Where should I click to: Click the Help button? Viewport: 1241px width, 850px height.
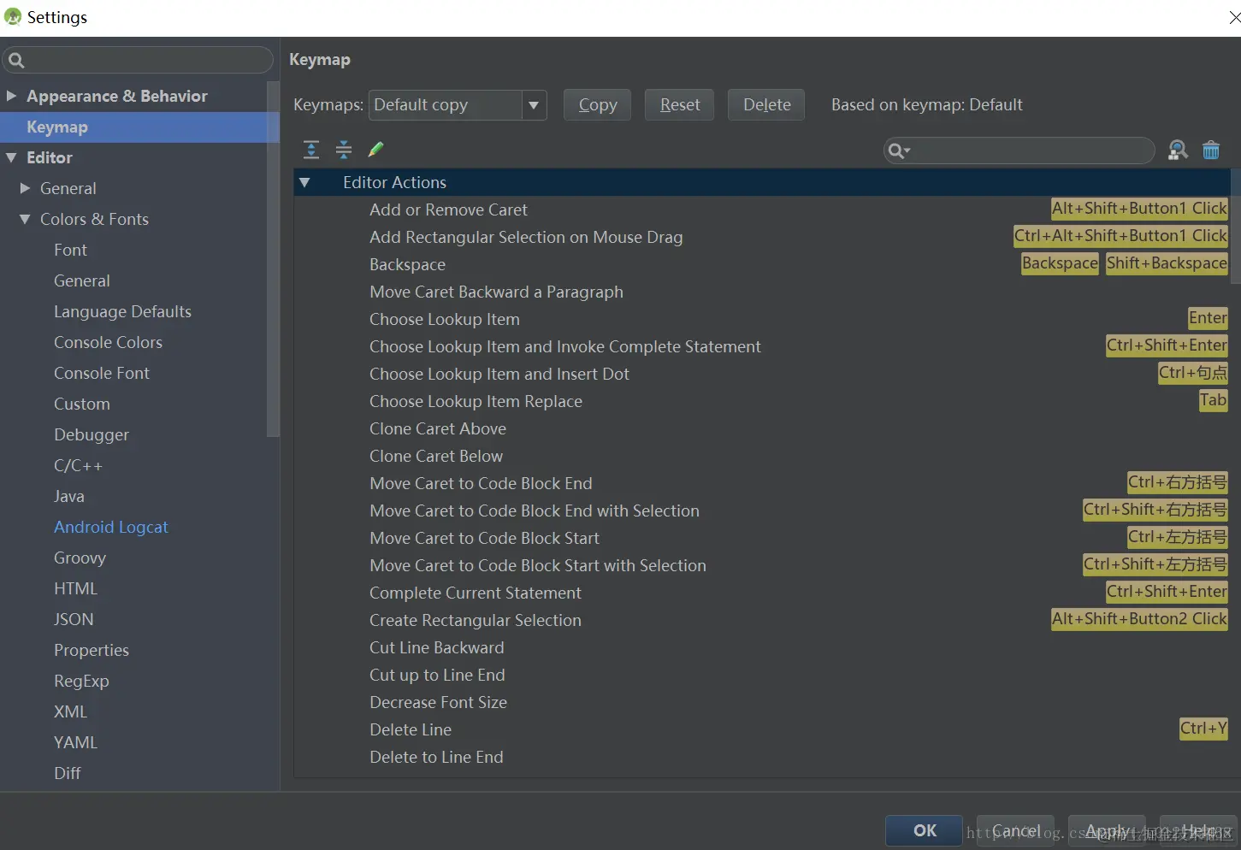click(1198, 830)
